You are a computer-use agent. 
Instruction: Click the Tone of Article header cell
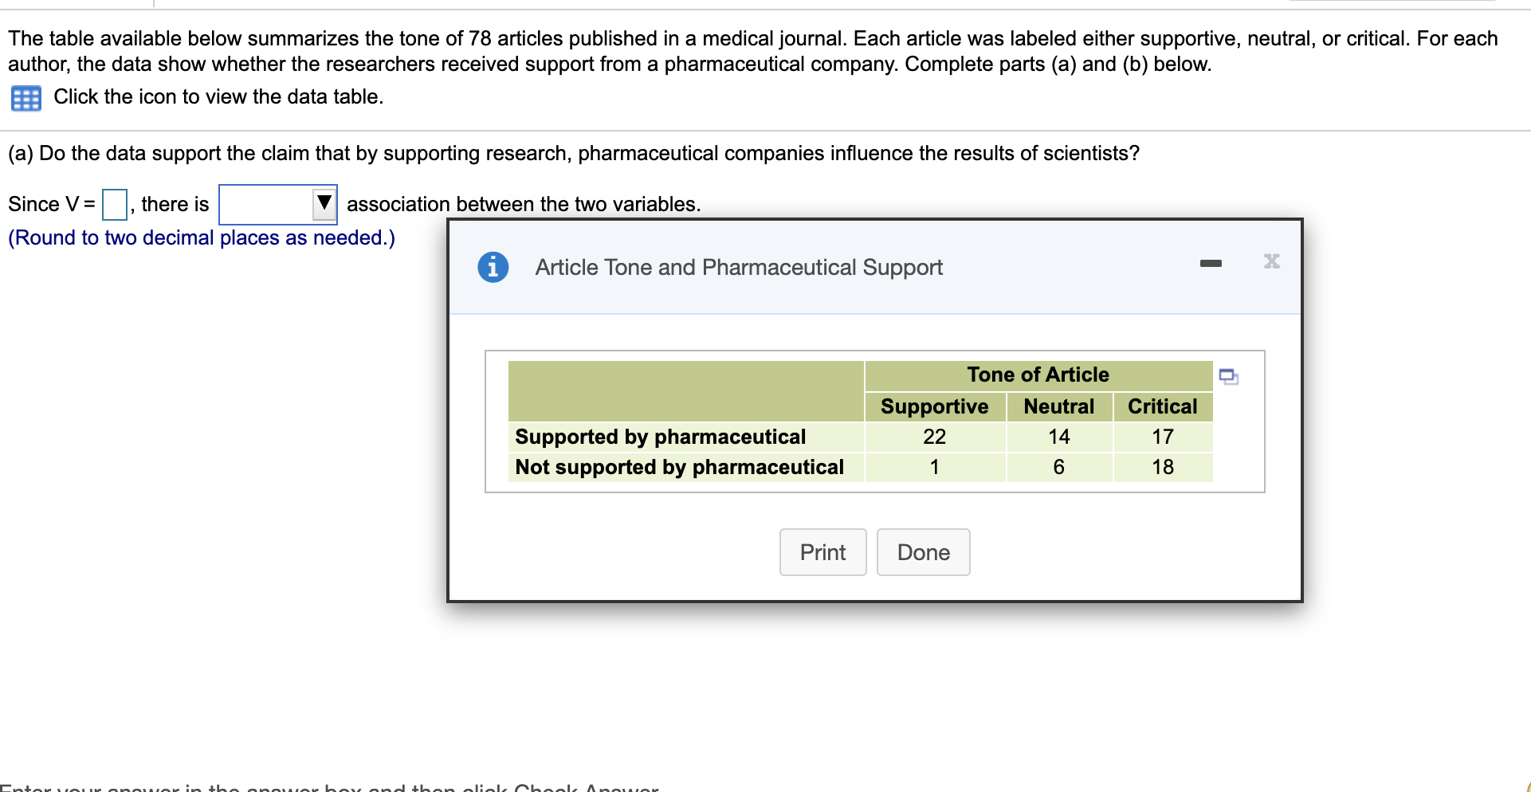click(x=1038, y=374)
